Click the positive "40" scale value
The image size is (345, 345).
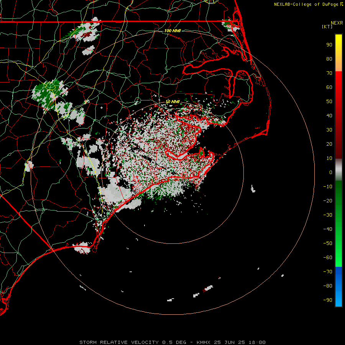click(329, 116)
